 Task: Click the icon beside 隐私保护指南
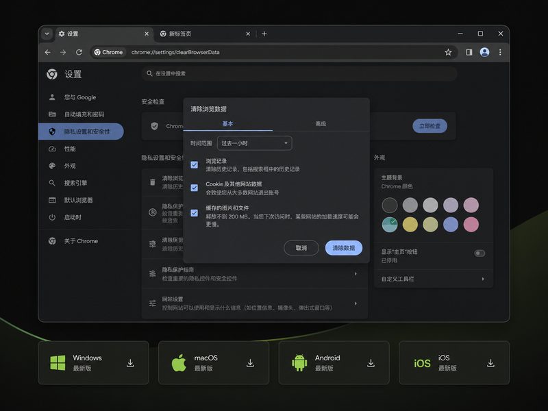(x=152, y=273)
